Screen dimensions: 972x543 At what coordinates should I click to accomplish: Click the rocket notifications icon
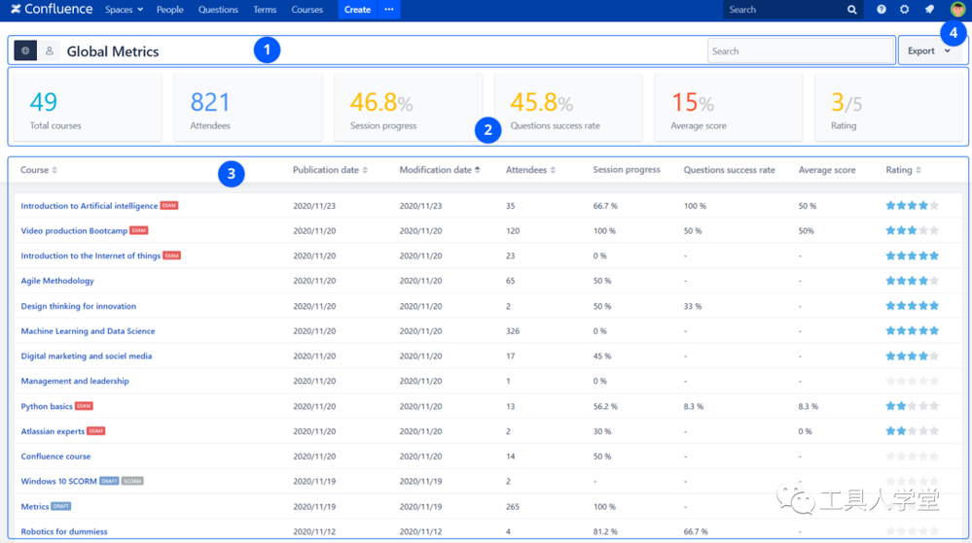click(929, 10)
